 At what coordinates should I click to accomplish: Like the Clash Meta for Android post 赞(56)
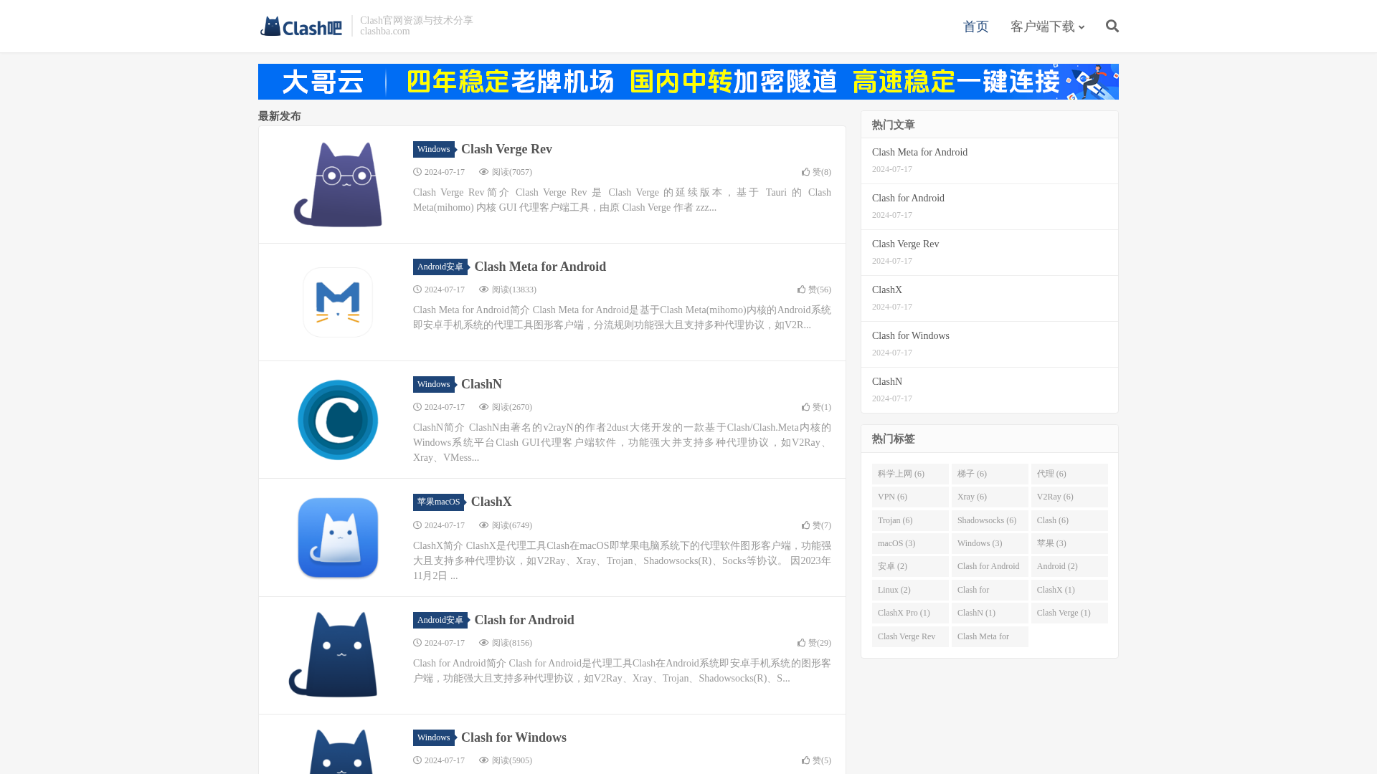click(x=814, y=290)
